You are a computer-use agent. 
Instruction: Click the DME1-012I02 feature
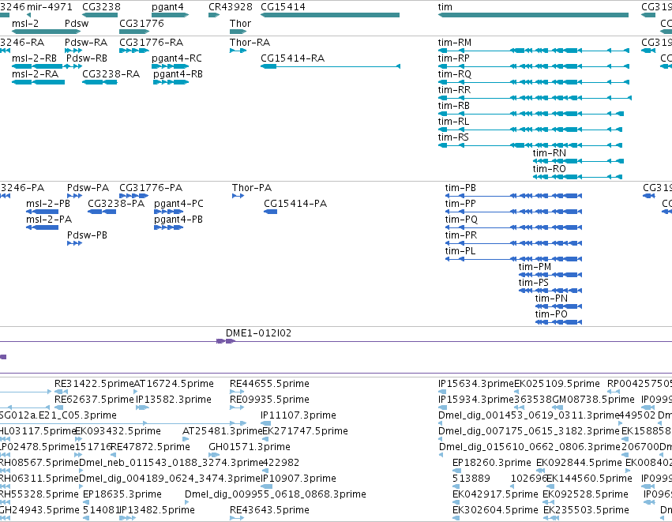pyautogui.click(x=226, y=341)
